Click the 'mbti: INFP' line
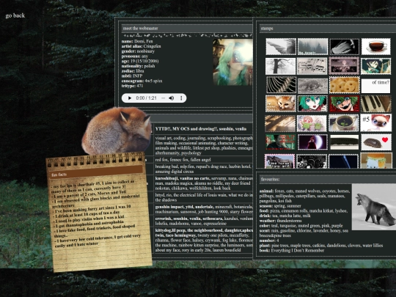396x297 pixels. [x=132, y=76]
